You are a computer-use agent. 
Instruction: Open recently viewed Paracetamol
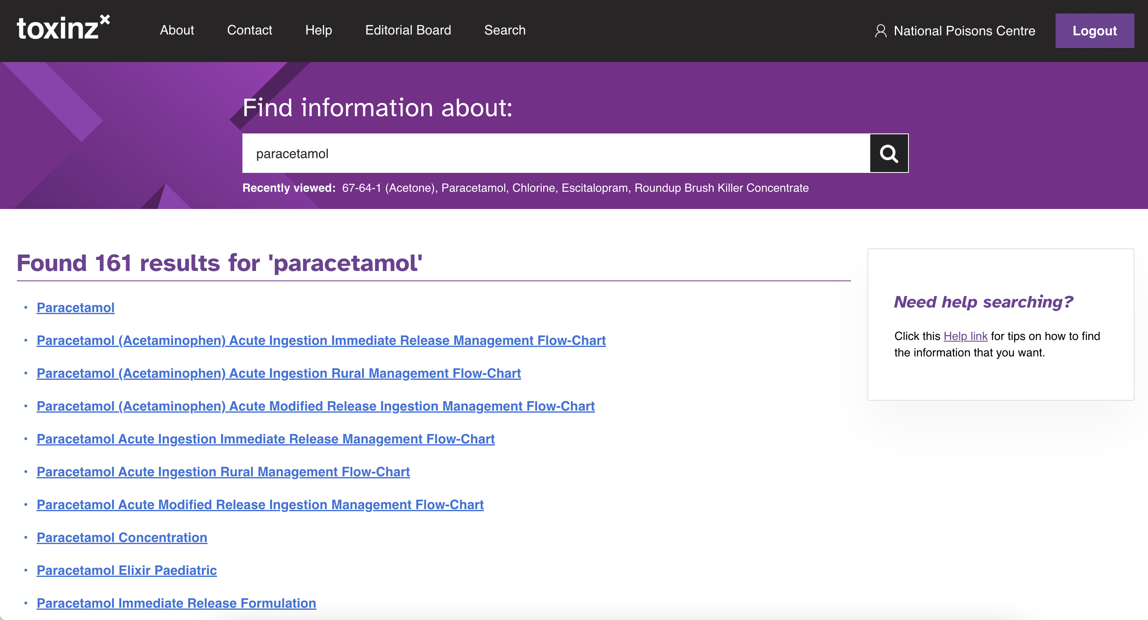coord(473,188)
